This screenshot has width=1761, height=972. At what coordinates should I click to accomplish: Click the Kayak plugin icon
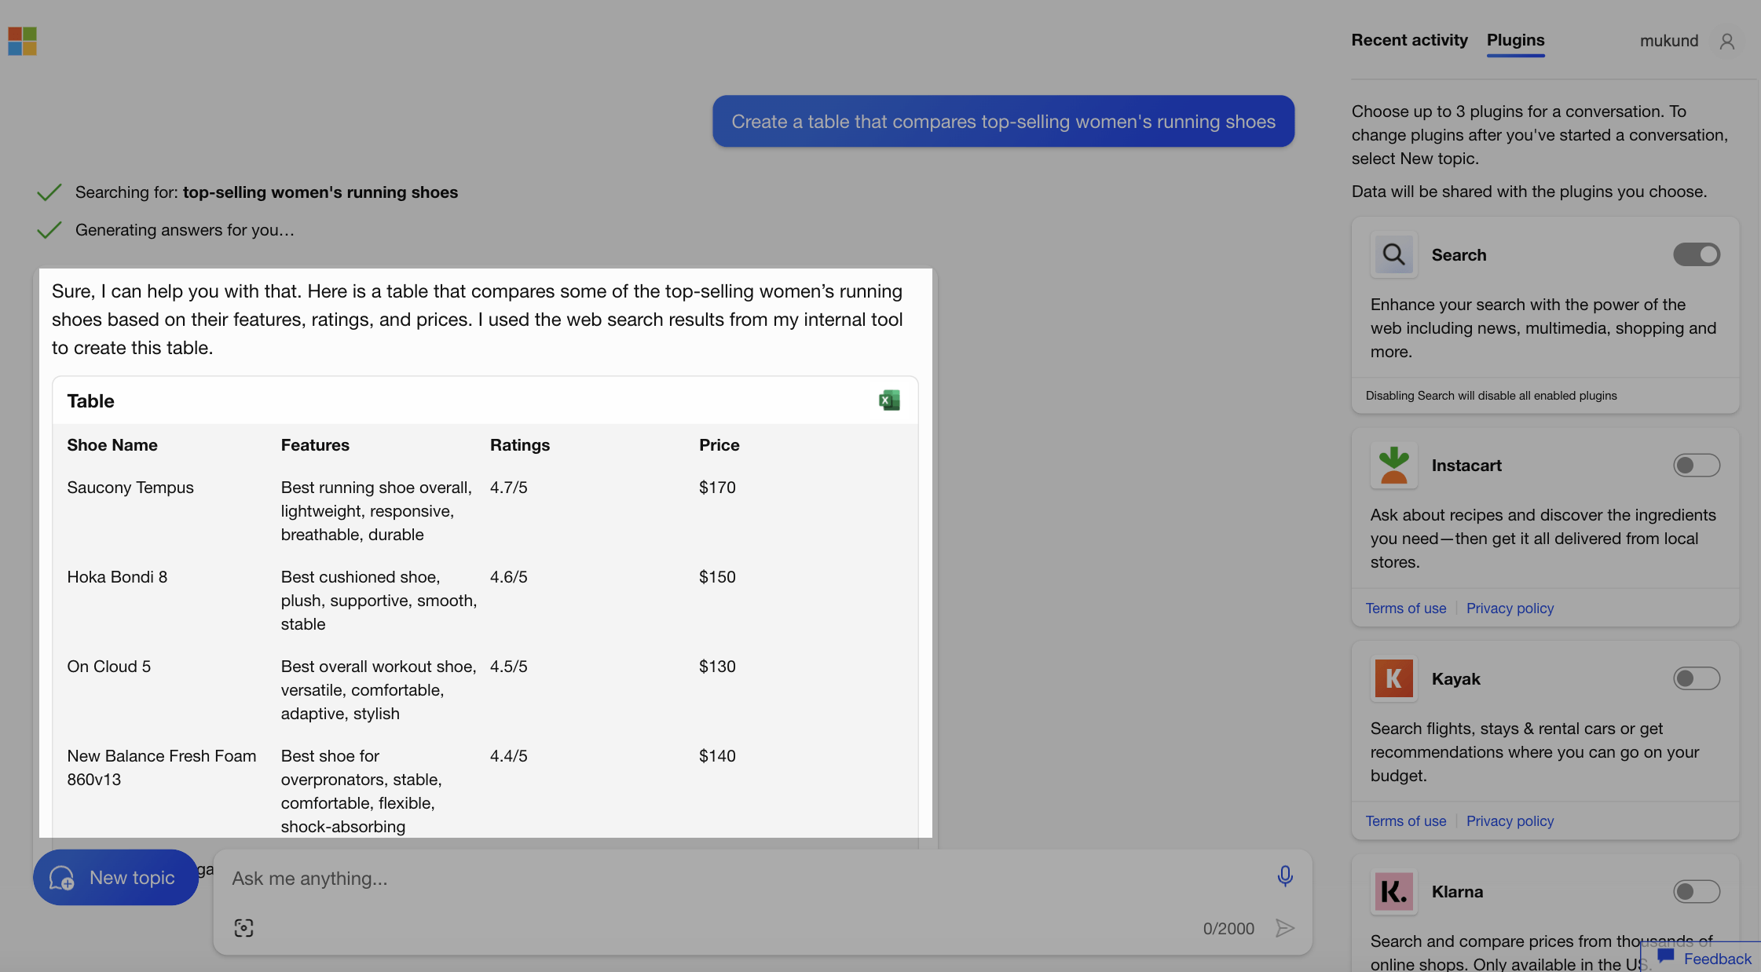pyautogui.click(x=1393, y=678)
